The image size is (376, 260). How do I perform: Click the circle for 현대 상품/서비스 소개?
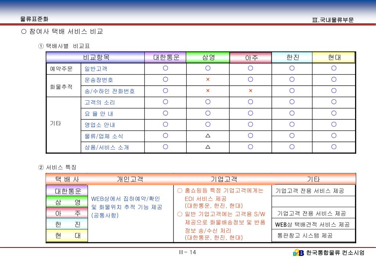(x=334, y=147)
